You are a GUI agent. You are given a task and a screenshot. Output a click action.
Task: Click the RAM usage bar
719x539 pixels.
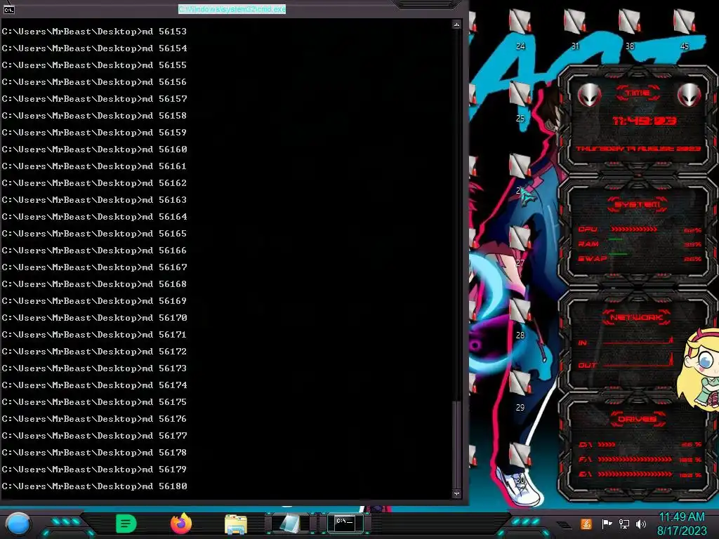point(616,239)
